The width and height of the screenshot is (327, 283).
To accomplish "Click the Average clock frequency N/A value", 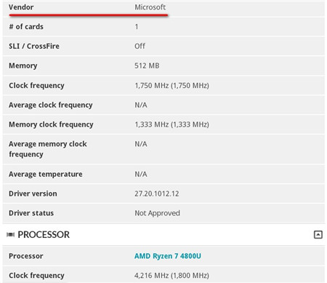I will coord(141,105).
